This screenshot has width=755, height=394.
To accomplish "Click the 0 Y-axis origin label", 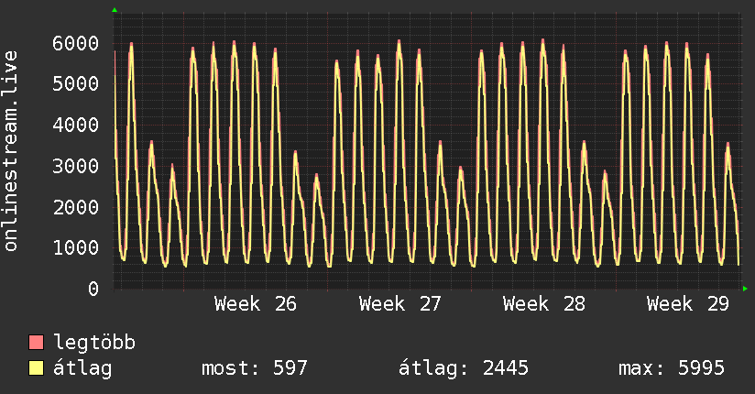I will coord(93,289).
